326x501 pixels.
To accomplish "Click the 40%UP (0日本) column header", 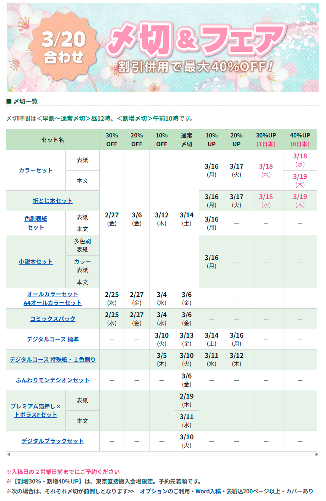I will (300, 140).
